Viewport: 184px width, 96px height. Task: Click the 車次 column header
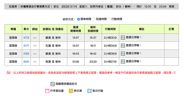tap(26, 29)
